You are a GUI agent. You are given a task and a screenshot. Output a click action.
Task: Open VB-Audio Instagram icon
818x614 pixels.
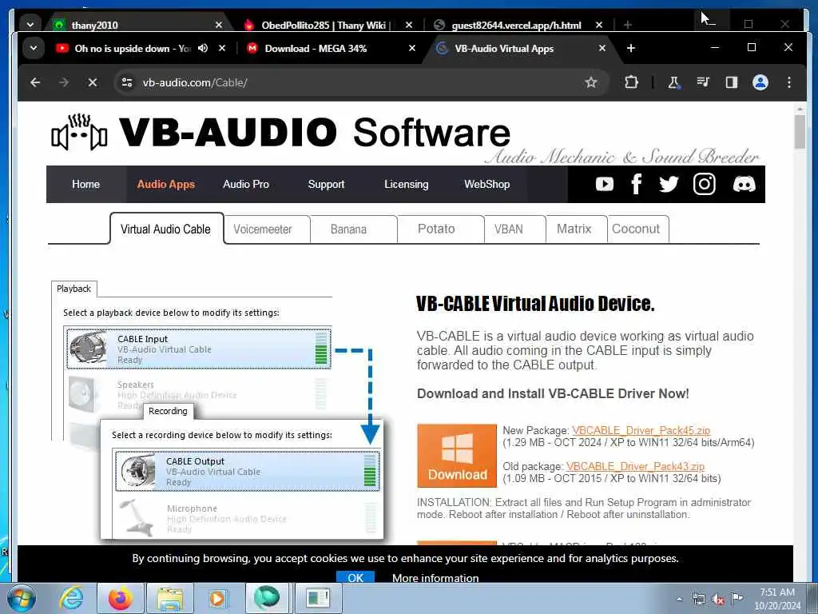[704, 184]
